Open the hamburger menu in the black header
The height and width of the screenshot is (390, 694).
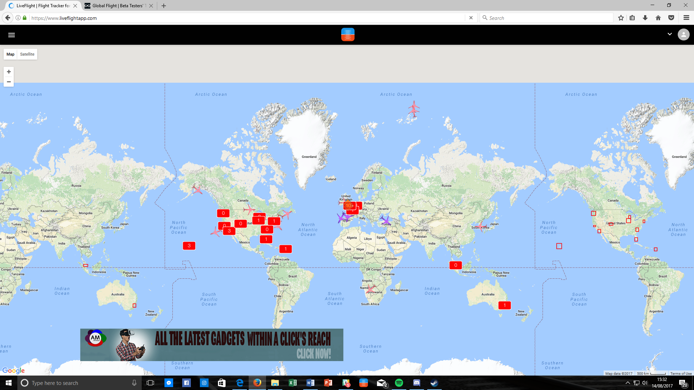tap(12, 35)
